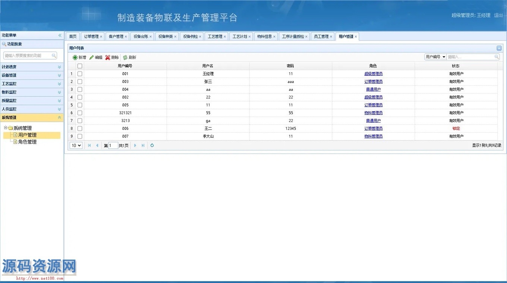507x283 pixels.
Task: Go to the next page arrow
Action: (135, 146)
